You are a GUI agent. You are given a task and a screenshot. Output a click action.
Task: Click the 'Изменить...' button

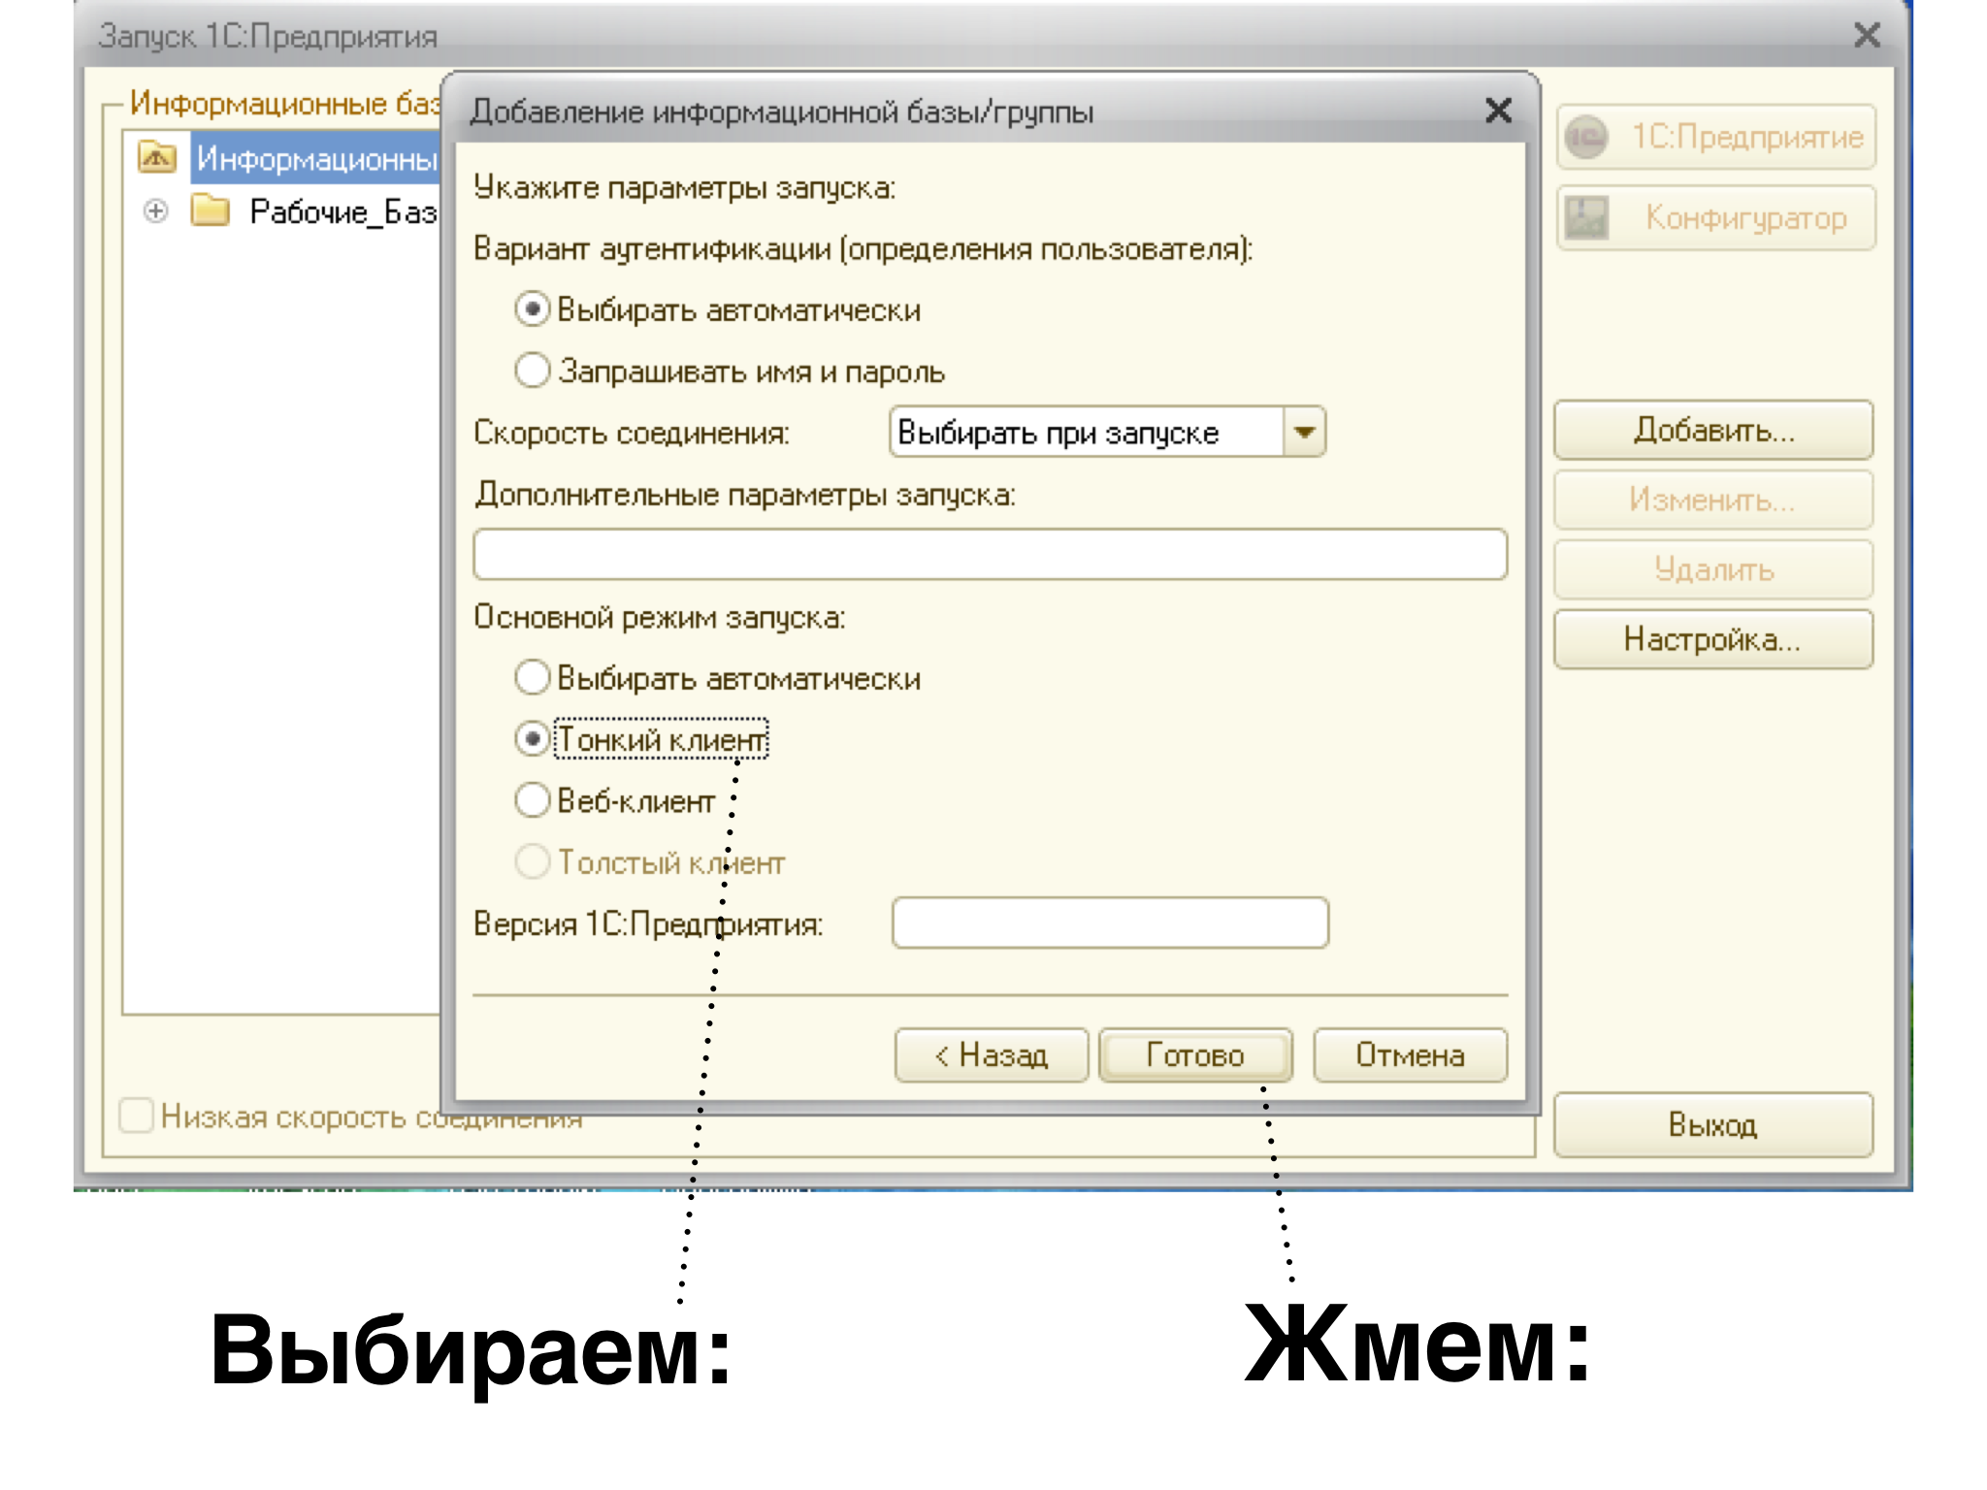pos(1713,500)
